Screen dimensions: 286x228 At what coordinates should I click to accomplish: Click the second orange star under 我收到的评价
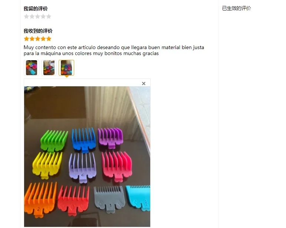[32, 39]
